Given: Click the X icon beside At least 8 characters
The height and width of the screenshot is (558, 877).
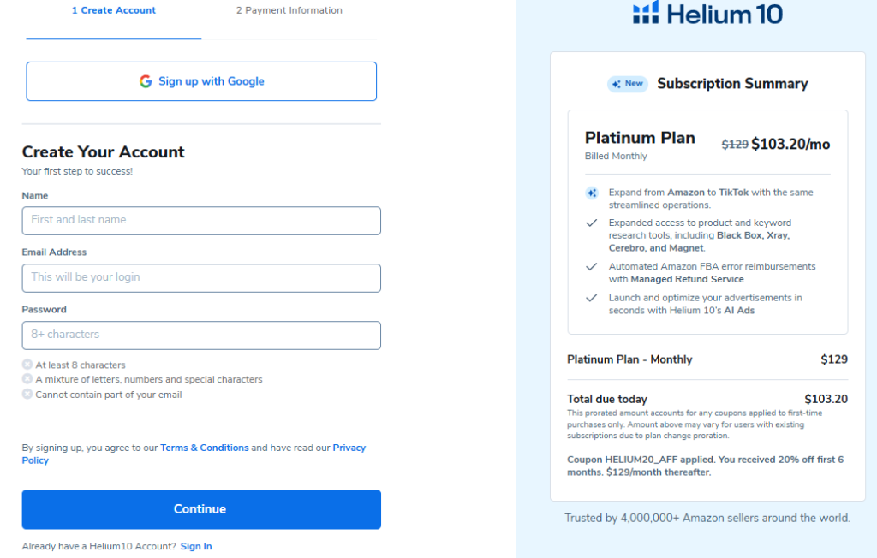Looking at the screenshot, I should (x=27, y=365).
